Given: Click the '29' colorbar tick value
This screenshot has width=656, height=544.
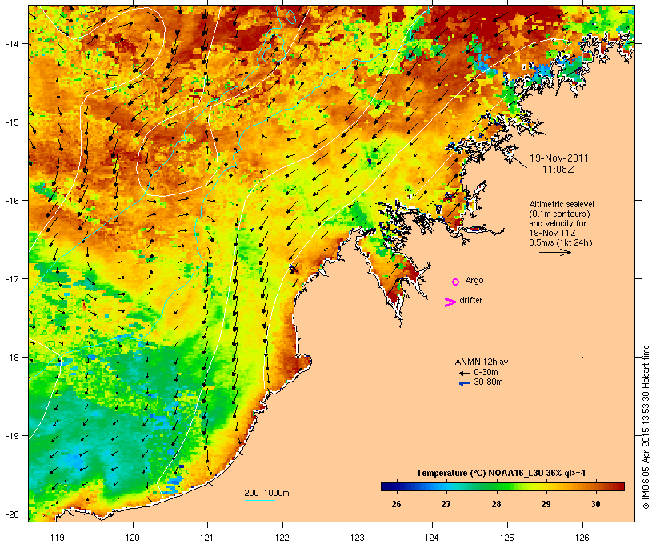Looking at the screenshot, I should (546, 504).
